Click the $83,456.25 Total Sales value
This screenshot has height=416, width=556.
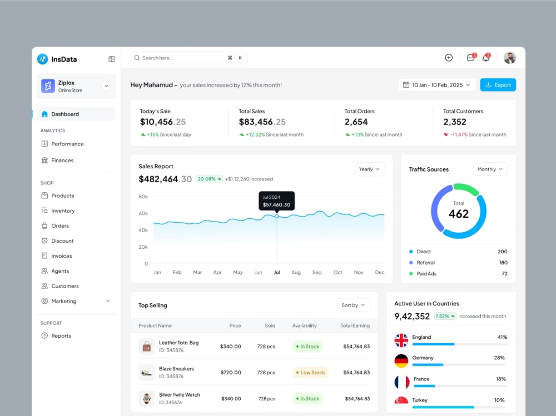point(262,122)
